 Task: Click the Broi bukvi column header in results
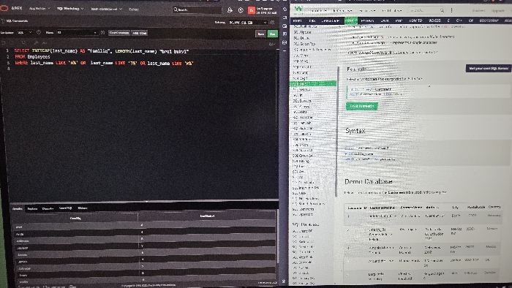[207, 216]
